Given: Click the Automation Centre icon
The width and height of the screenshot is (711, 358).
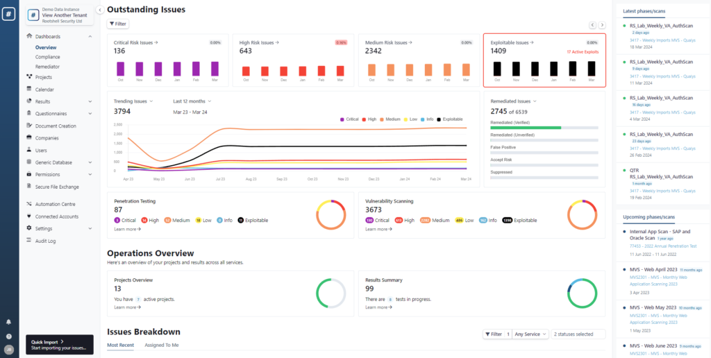Looking at the screenshot, I should click(x=29, y=204).
